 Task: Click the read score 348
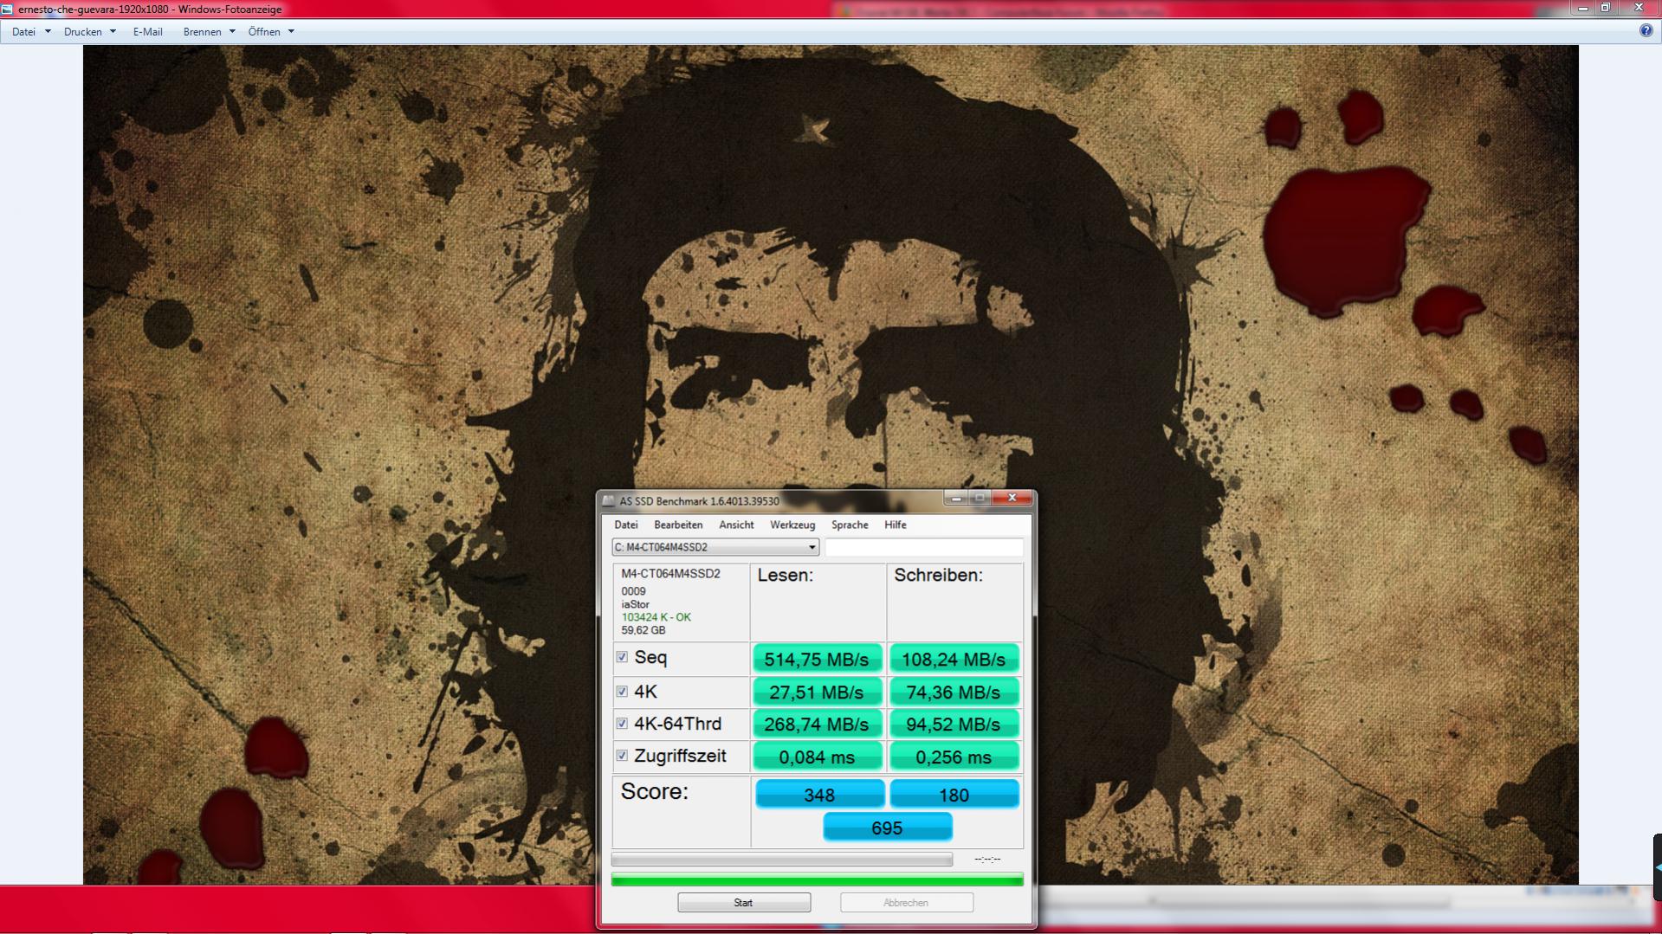click(819, 795)
